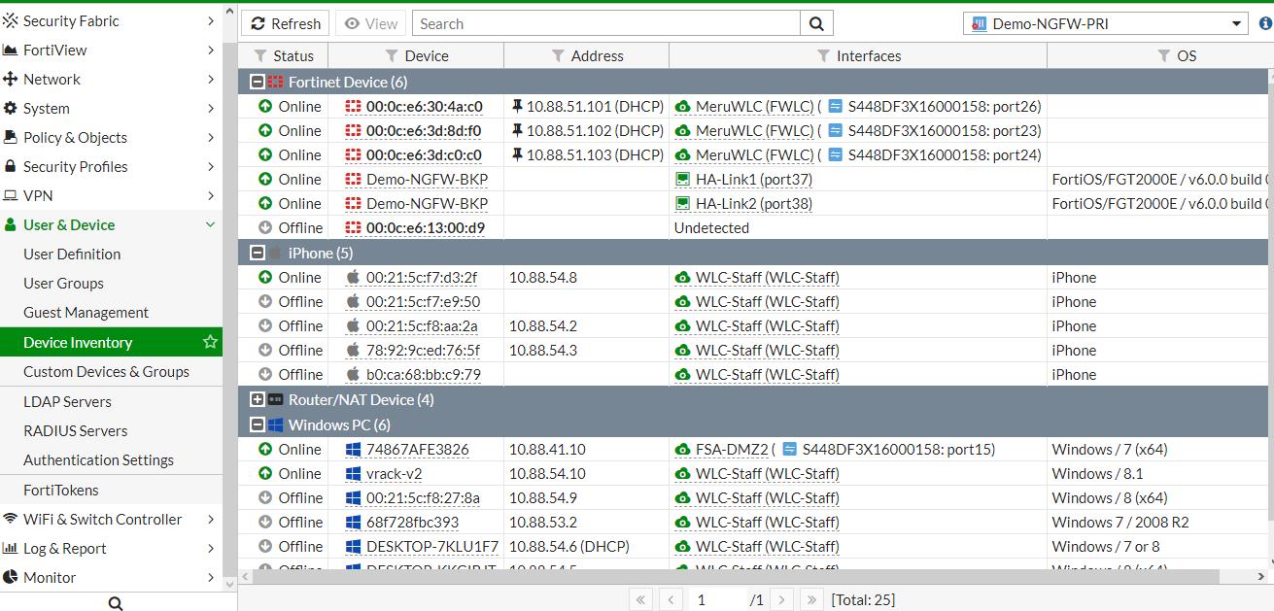Click the first page navigation icon

pos(641,600)
